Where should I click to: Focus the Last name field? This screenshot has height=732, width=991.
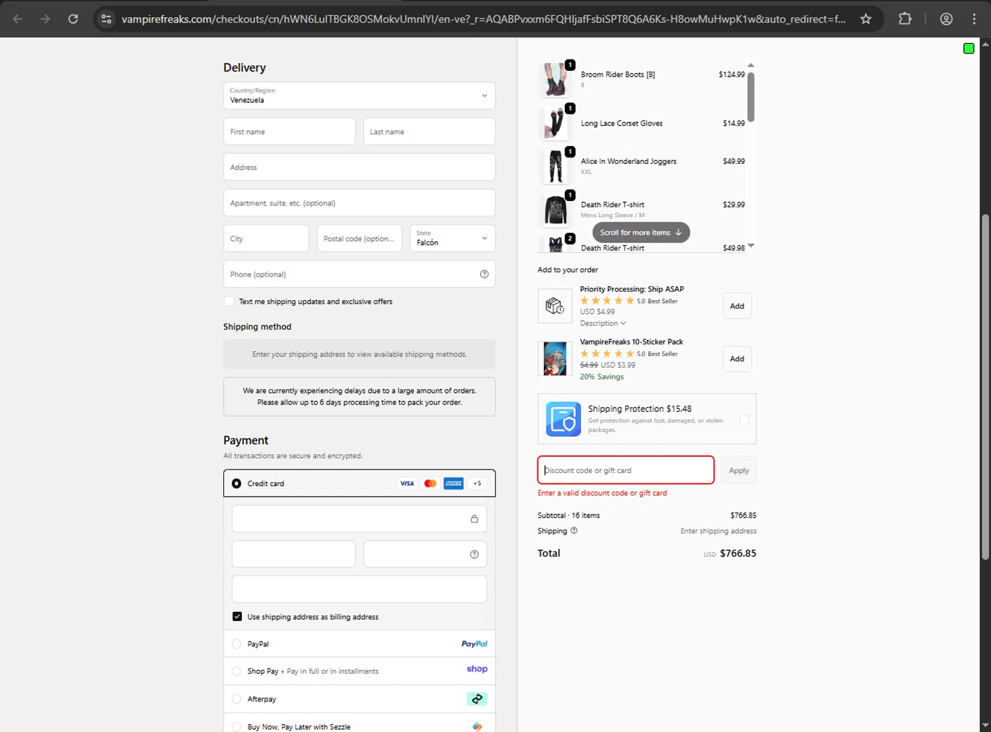point(429,132)
